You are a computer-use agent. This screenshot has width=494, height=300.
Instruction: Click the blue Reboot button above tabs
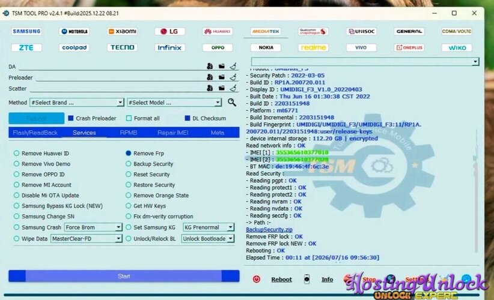point(37,118)
